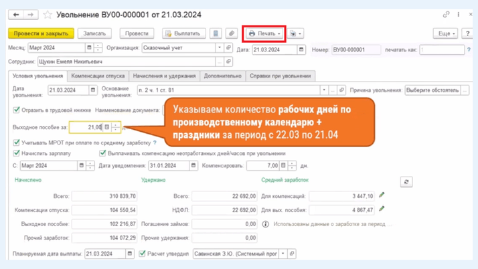Click the Провести button
The height and width of the screenshot is (269, 478).
(x=137, y=33)
